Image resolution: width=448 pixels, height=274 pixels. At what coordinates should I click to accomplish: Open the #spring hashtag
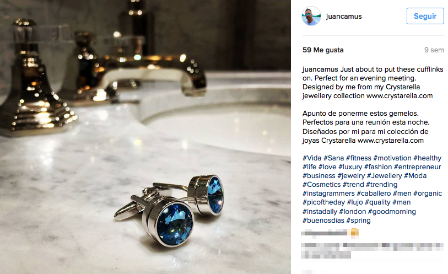tap(358, 221)
